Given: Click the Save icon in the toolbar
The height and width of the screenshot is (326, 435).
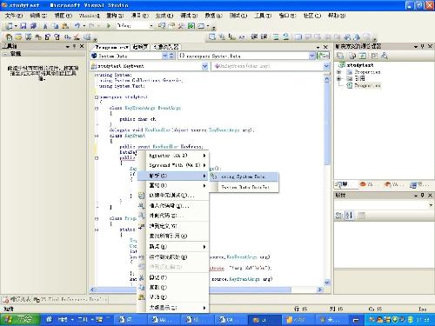Looking at the screenshot, I should tap(23, 26).
